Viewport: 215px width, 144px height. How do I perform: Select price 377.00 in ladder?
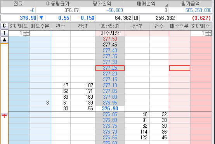pyautogui.click(x=110, y=97)
